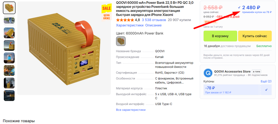The height and width of the screenshot is (124, 278).
Task: Select the second product thumbnail
Action: (9, 20)
